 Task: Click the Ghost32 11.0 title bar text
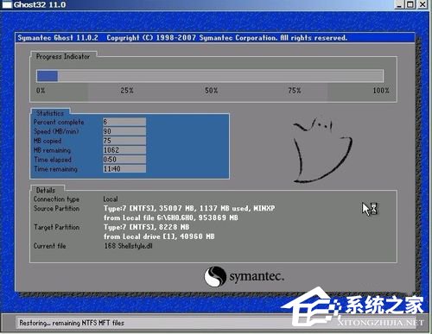40,4
